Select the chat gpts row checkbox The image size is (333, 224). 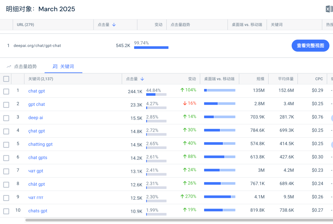tap(6, 158)
